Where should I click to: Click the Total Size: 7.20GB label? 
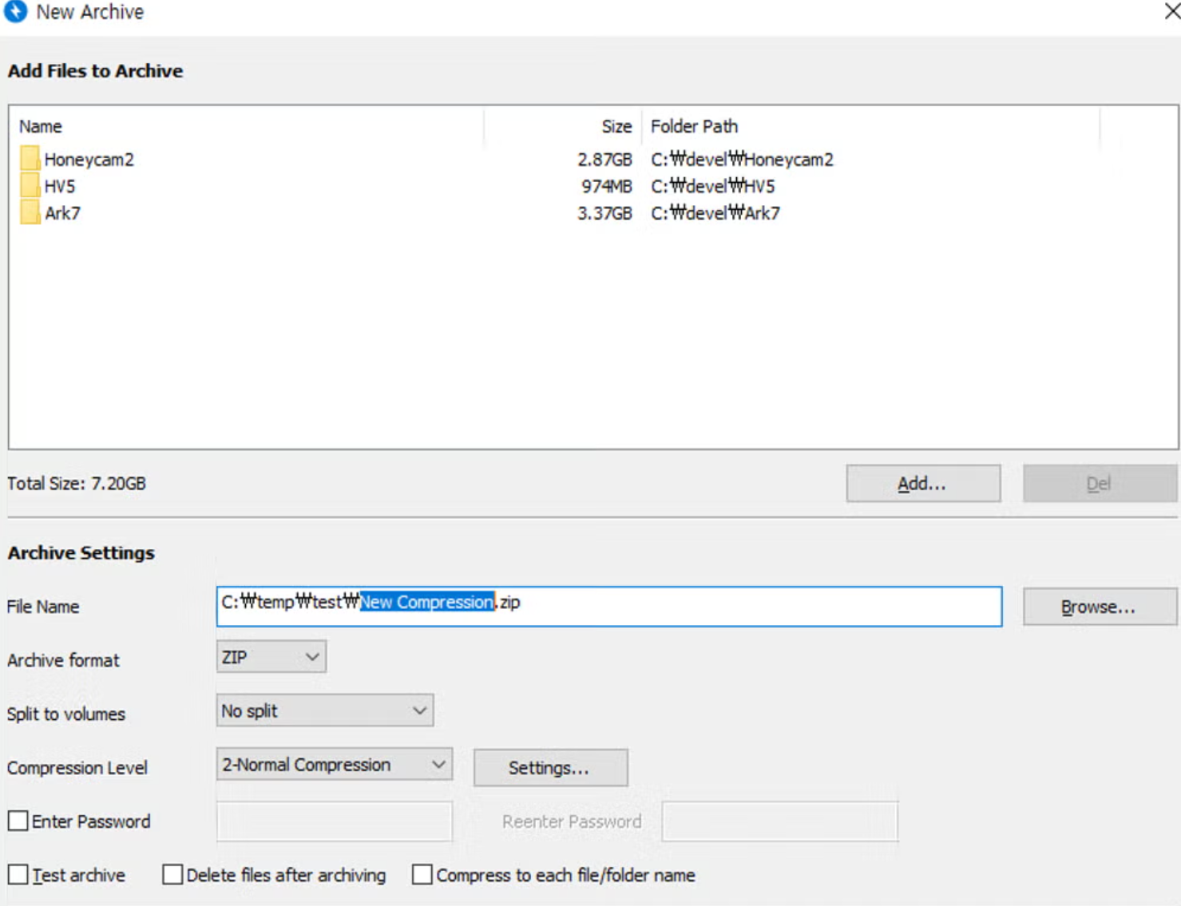(x=77, y=483)
